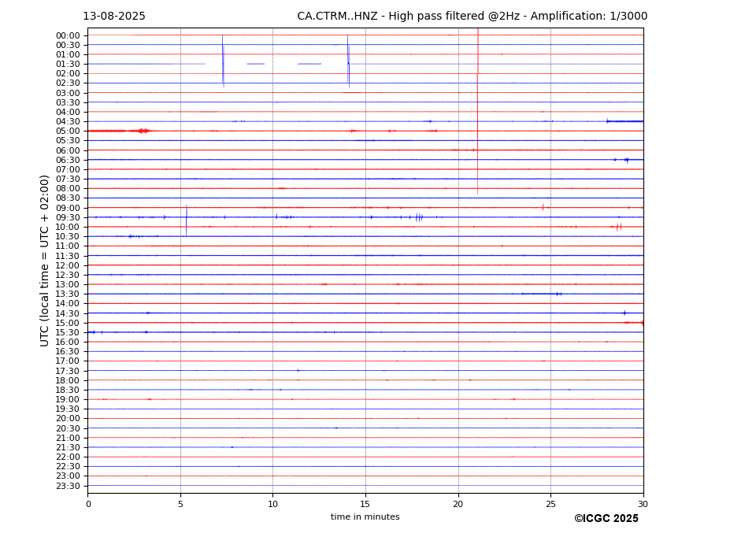Click the blue event near minute 29 on 14:30 trace

point(624,313)
